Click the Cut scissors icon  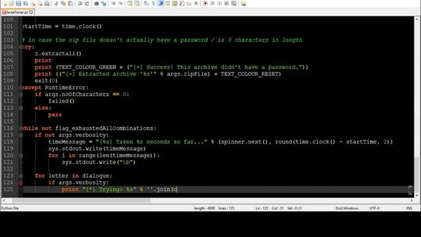click(x=56, y=3)
